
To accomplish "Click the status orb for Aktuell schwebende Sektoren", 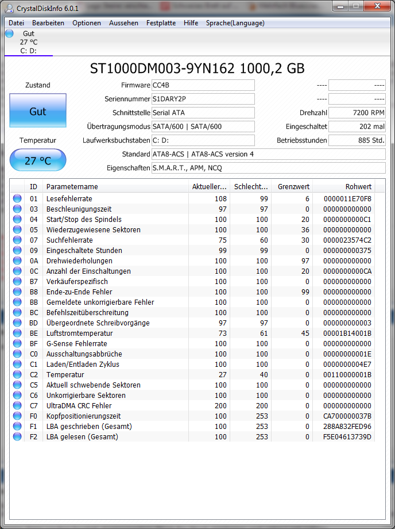I will click(17, 385).
